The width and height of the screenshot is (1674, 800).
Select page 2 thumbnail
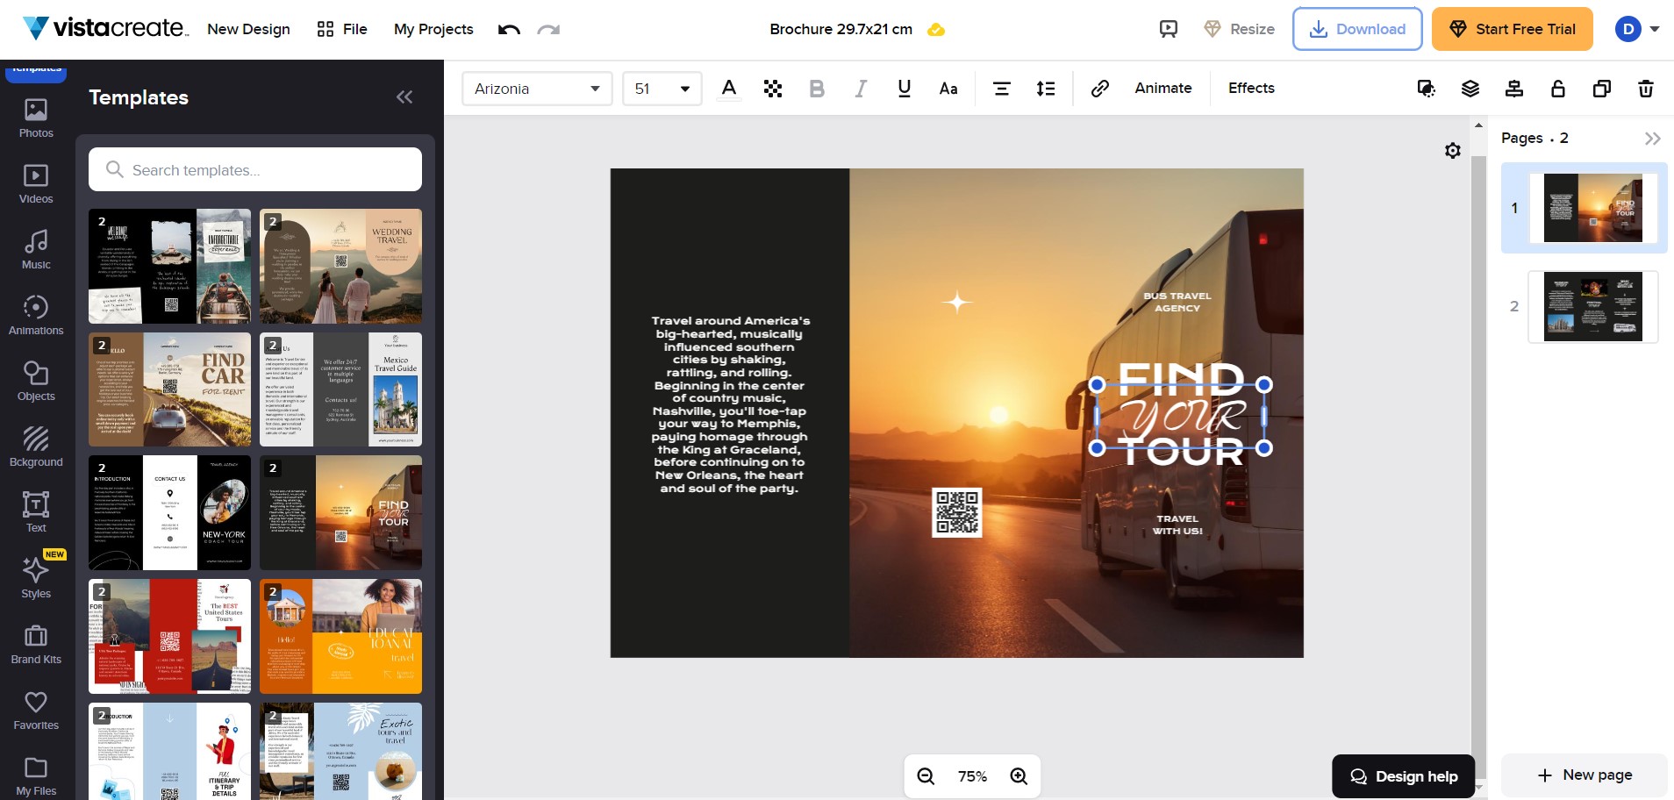[x=1592, y=306]
